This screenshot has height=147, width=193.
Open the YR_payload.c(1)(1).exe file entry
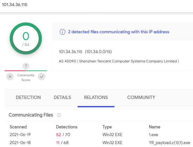pos(169,143)
